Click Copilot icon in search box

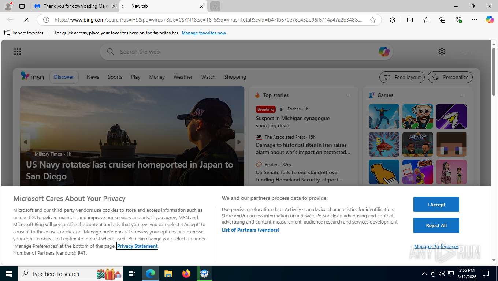[x=384, y=52]
